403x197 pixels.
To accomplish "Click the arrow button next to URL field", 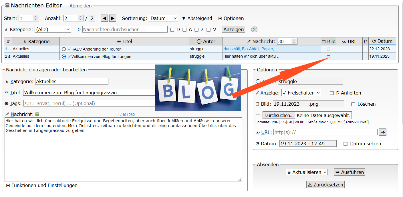I will [382, 132].
